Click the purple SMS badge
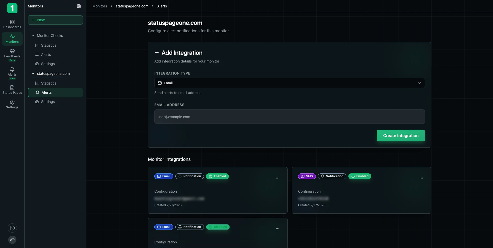The height and width of the screenshot is (248, 493). (307, 176)
